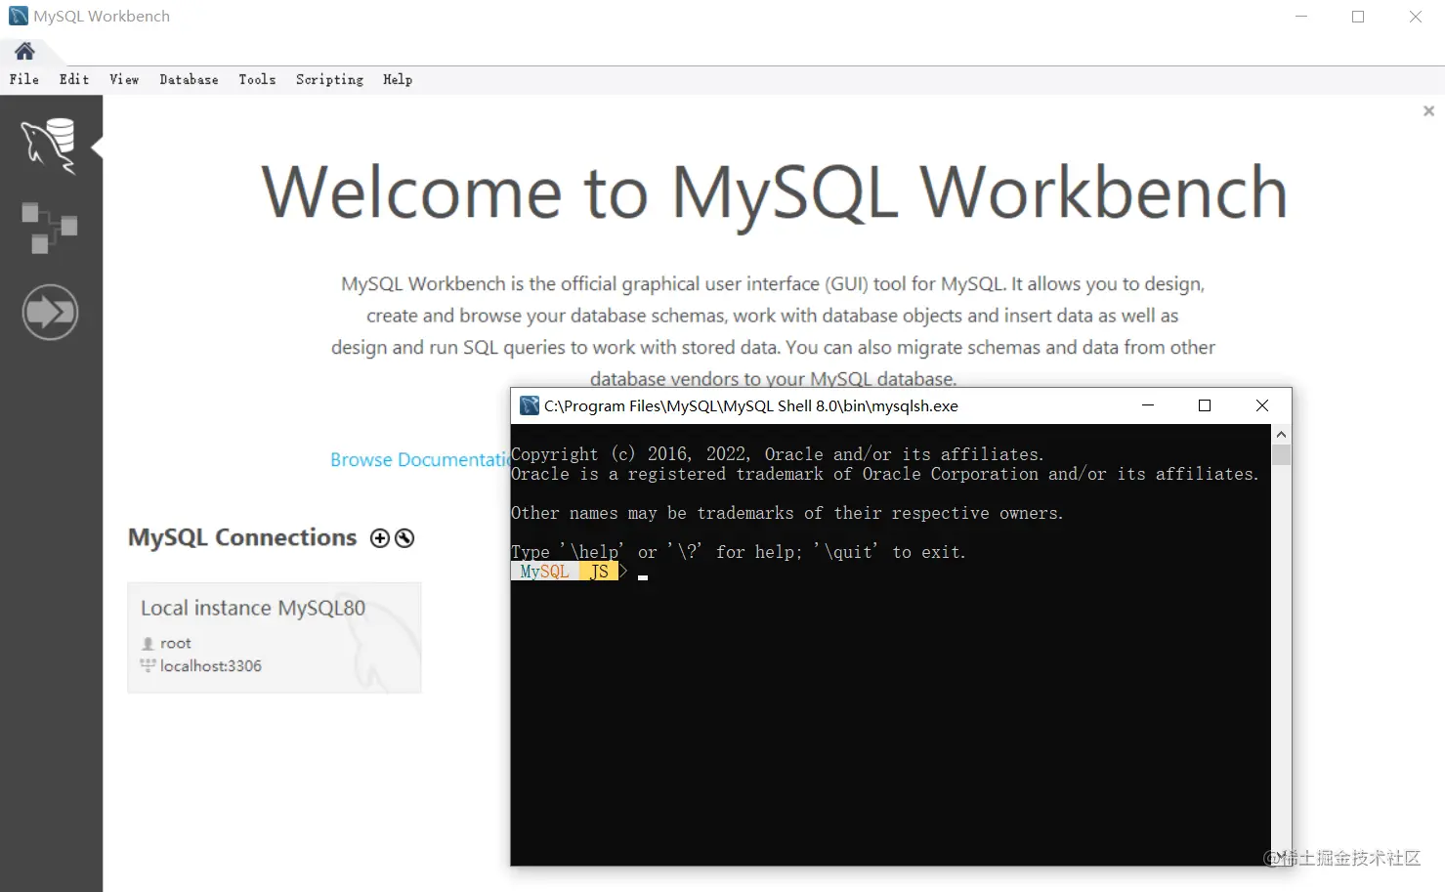1445x892 pixels.
Task: Click shell scrollbar up arrow
Action: tap(1281, 434)
